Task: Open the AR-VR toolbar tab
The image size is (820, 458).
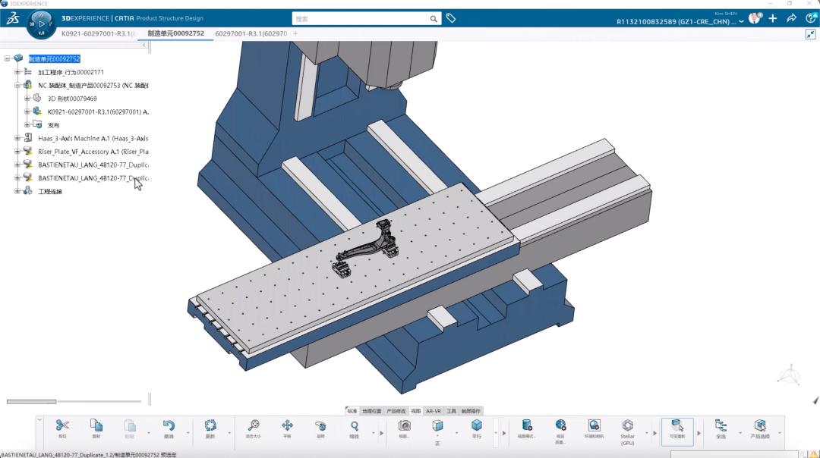Action: (433, 411)
